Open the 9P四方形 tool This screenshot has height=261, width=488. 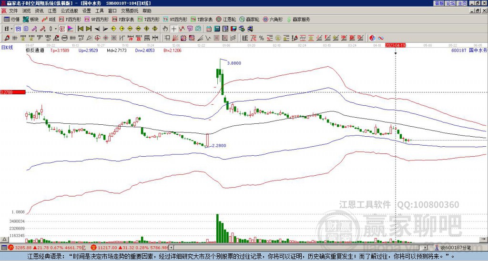(x=96, y=19)
